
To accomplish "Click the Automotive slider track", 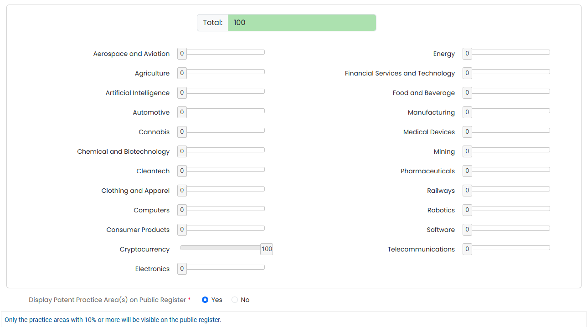I will (226, 111).
